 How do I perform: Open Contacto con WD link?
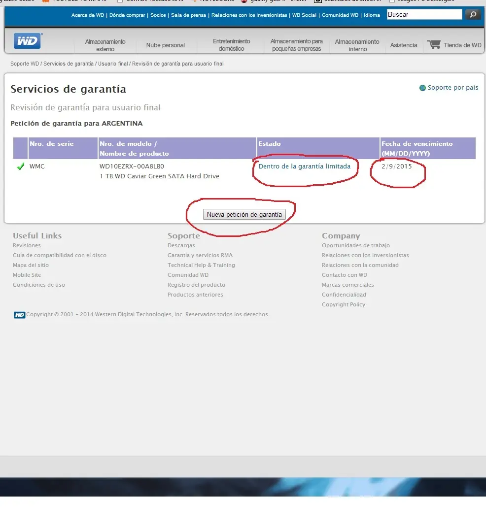coord(345,275)
